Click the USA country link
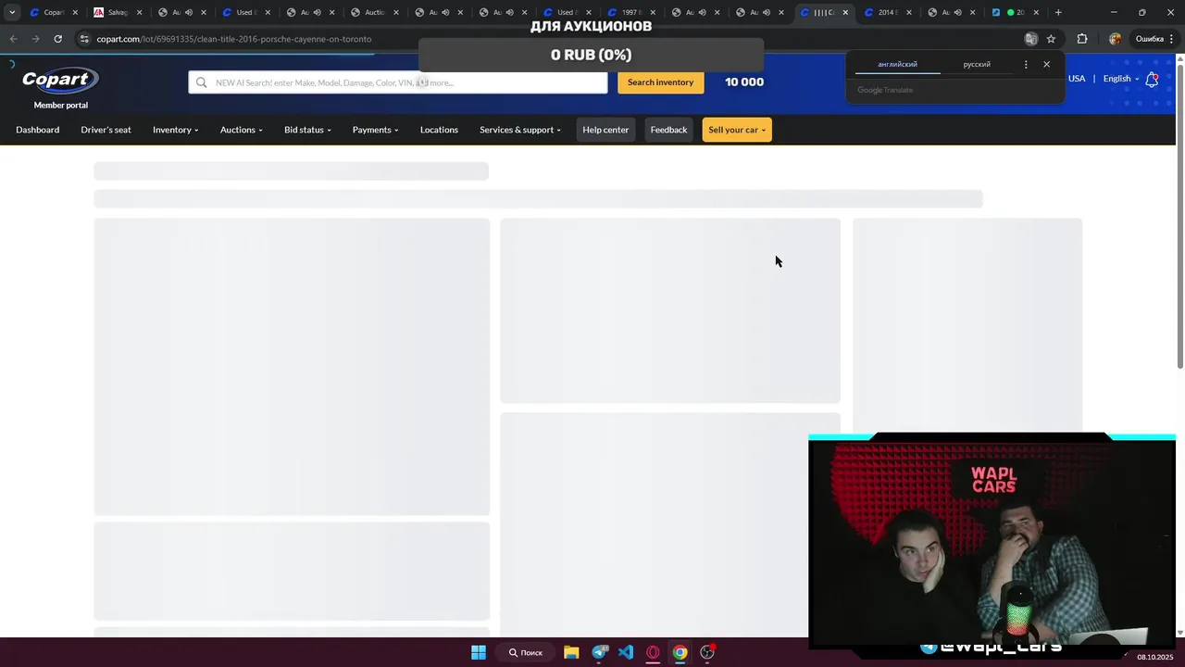Screen dimensions: 1185x667 (1077, 79)
